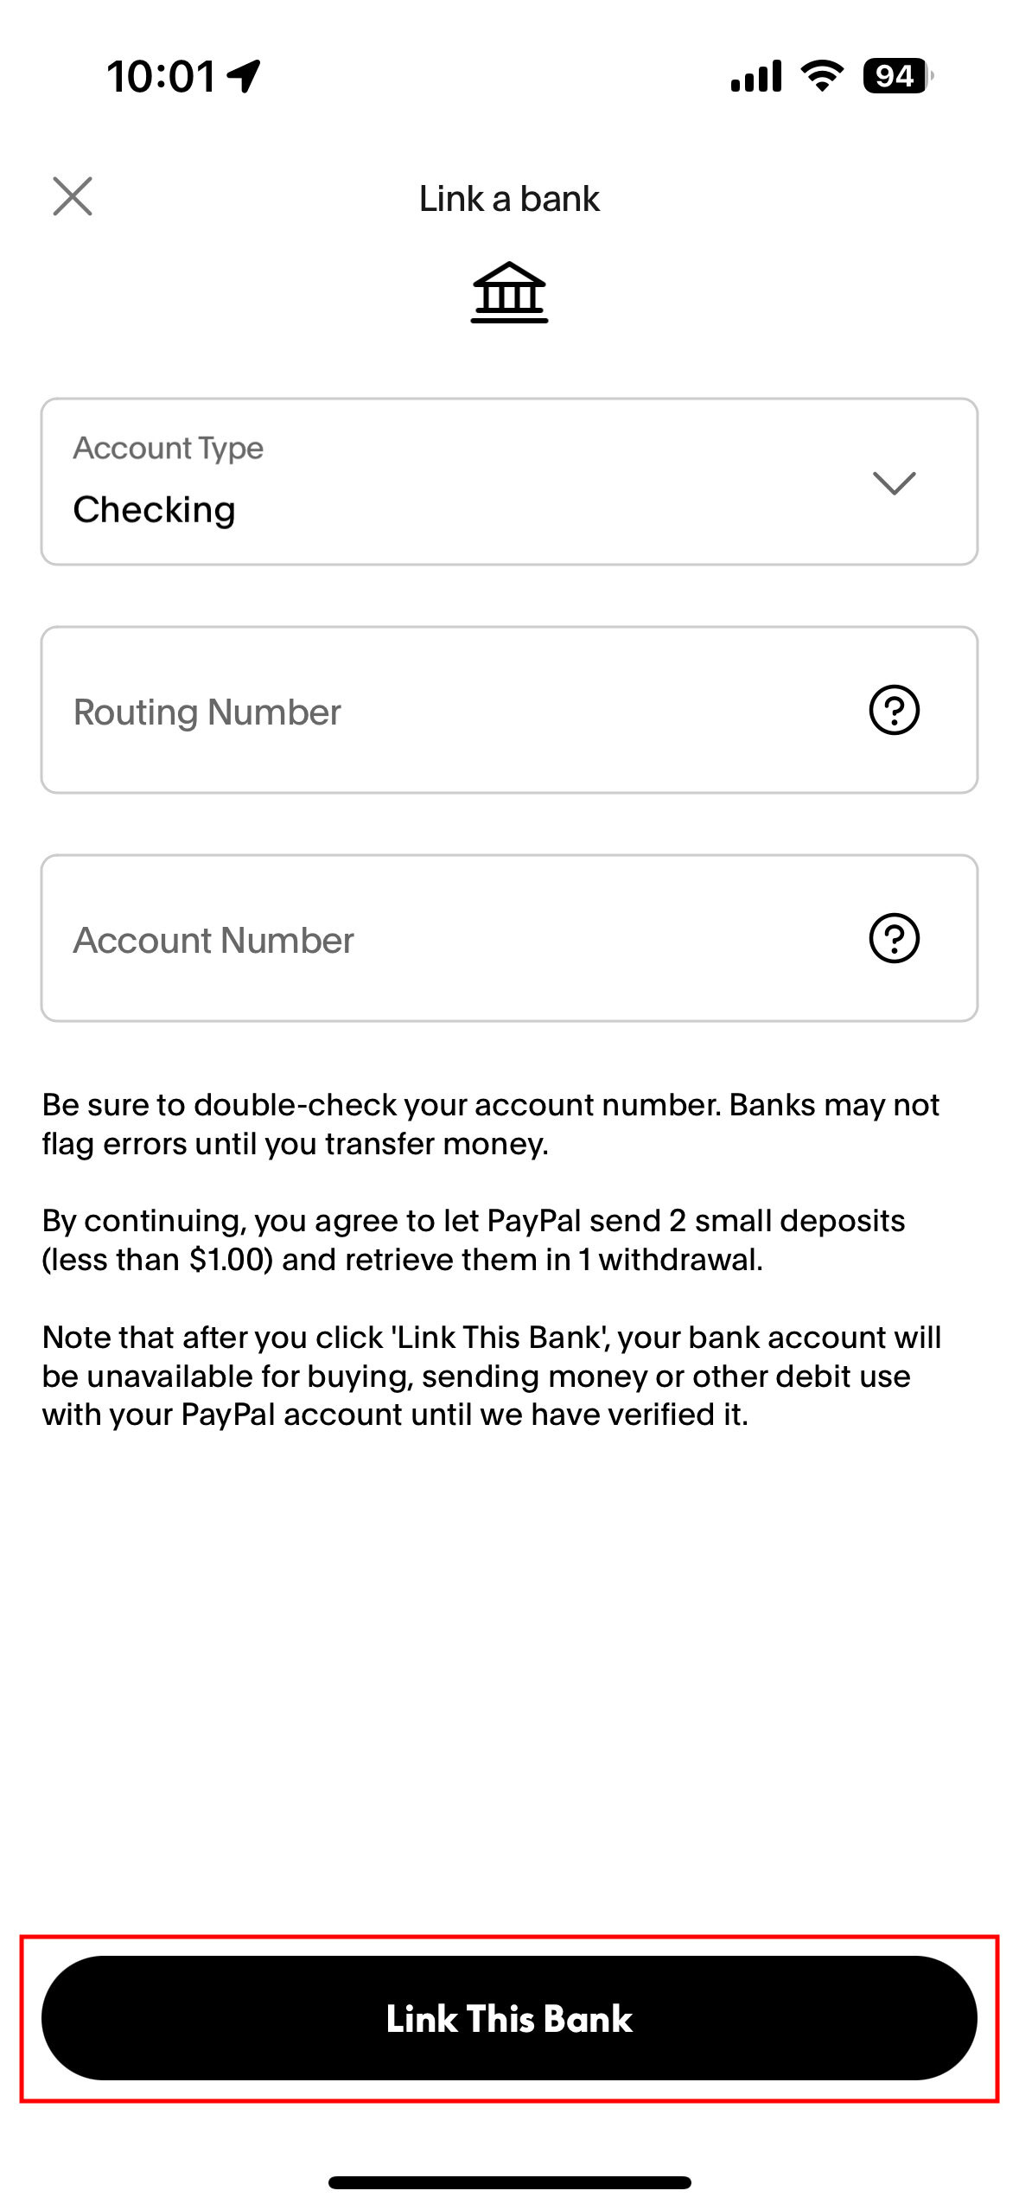Image resolution: width=1019 pixels, height=2210 pixels.
Task: Tap the double-check account number notice
Action: pos(490,1124)
